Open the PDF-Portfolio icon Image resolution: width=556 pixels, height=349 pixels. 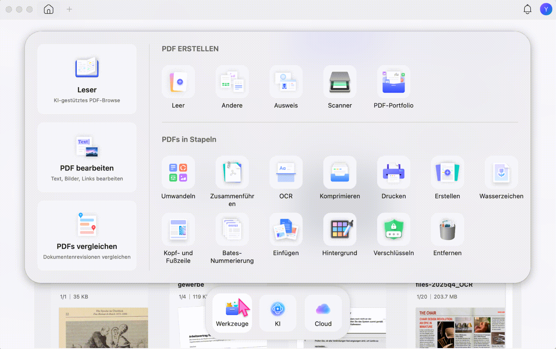(394, 82)
